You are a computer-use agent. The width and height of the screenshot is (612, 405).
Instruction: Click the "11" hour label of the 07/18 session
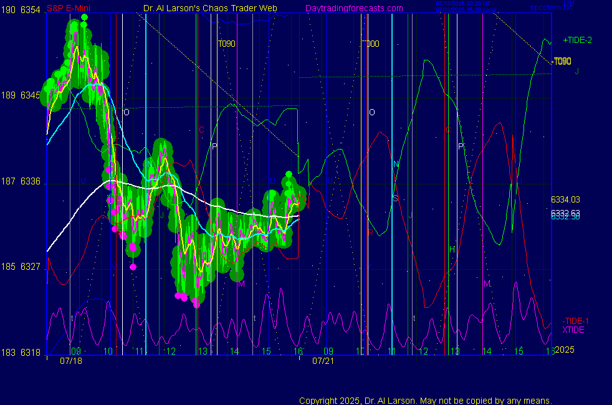140,351
